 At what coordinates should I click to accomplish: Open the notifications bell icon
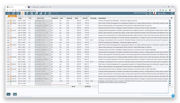8,13
